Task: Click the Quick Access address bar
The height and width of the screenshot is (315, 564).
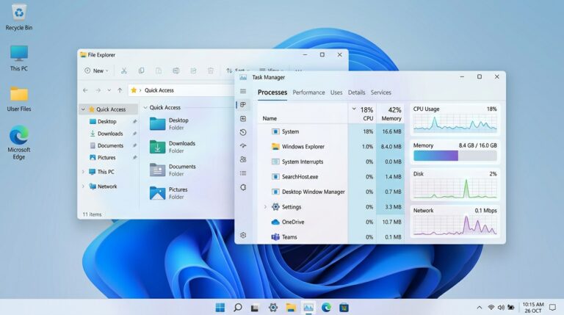Action: click(182, 90)
